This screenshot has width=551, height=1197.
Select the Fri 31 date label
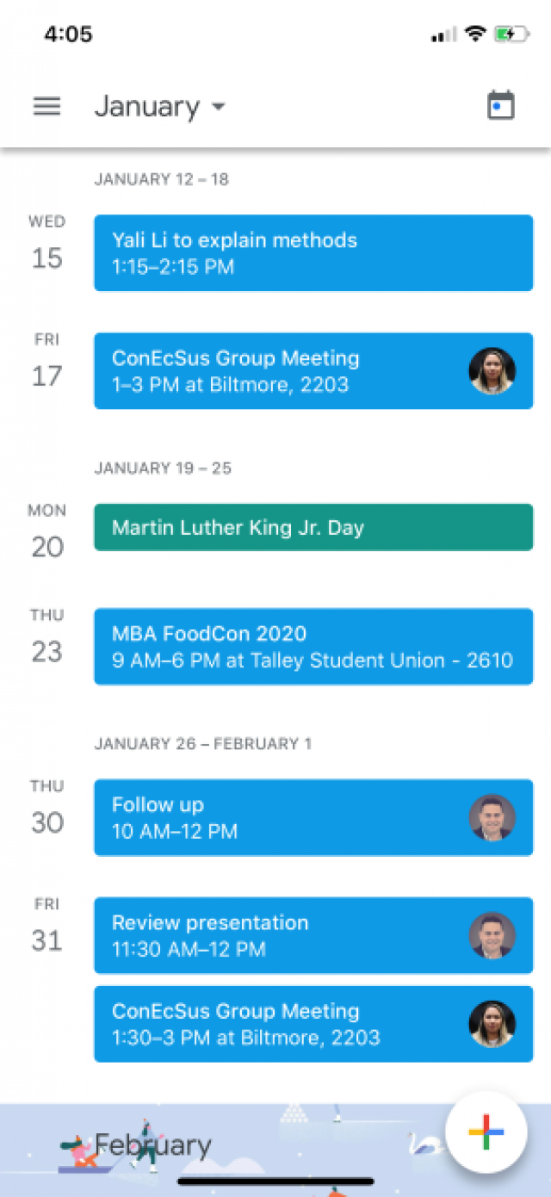click(47, 926)
